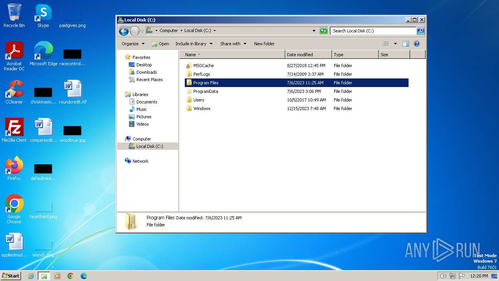Screen dimensions: 499x281
Task: Click the Recycle Bin desktop icon
Action: click(x=14, y=16)
